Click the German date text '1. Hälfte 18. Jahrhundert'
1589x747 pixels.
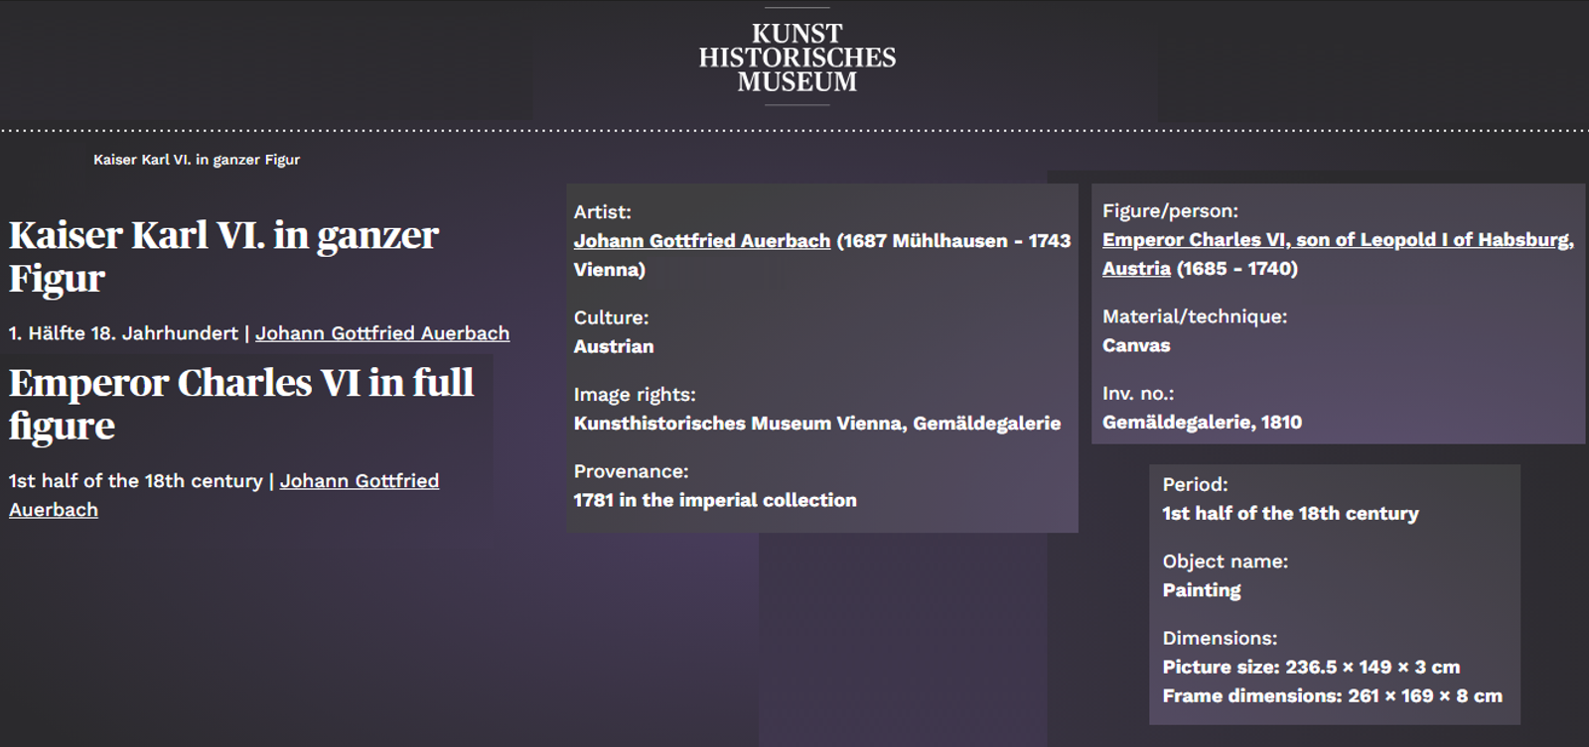123,333
